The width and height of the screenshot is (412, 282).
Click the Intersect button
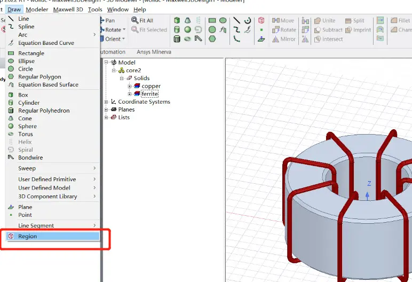point(328,39)
